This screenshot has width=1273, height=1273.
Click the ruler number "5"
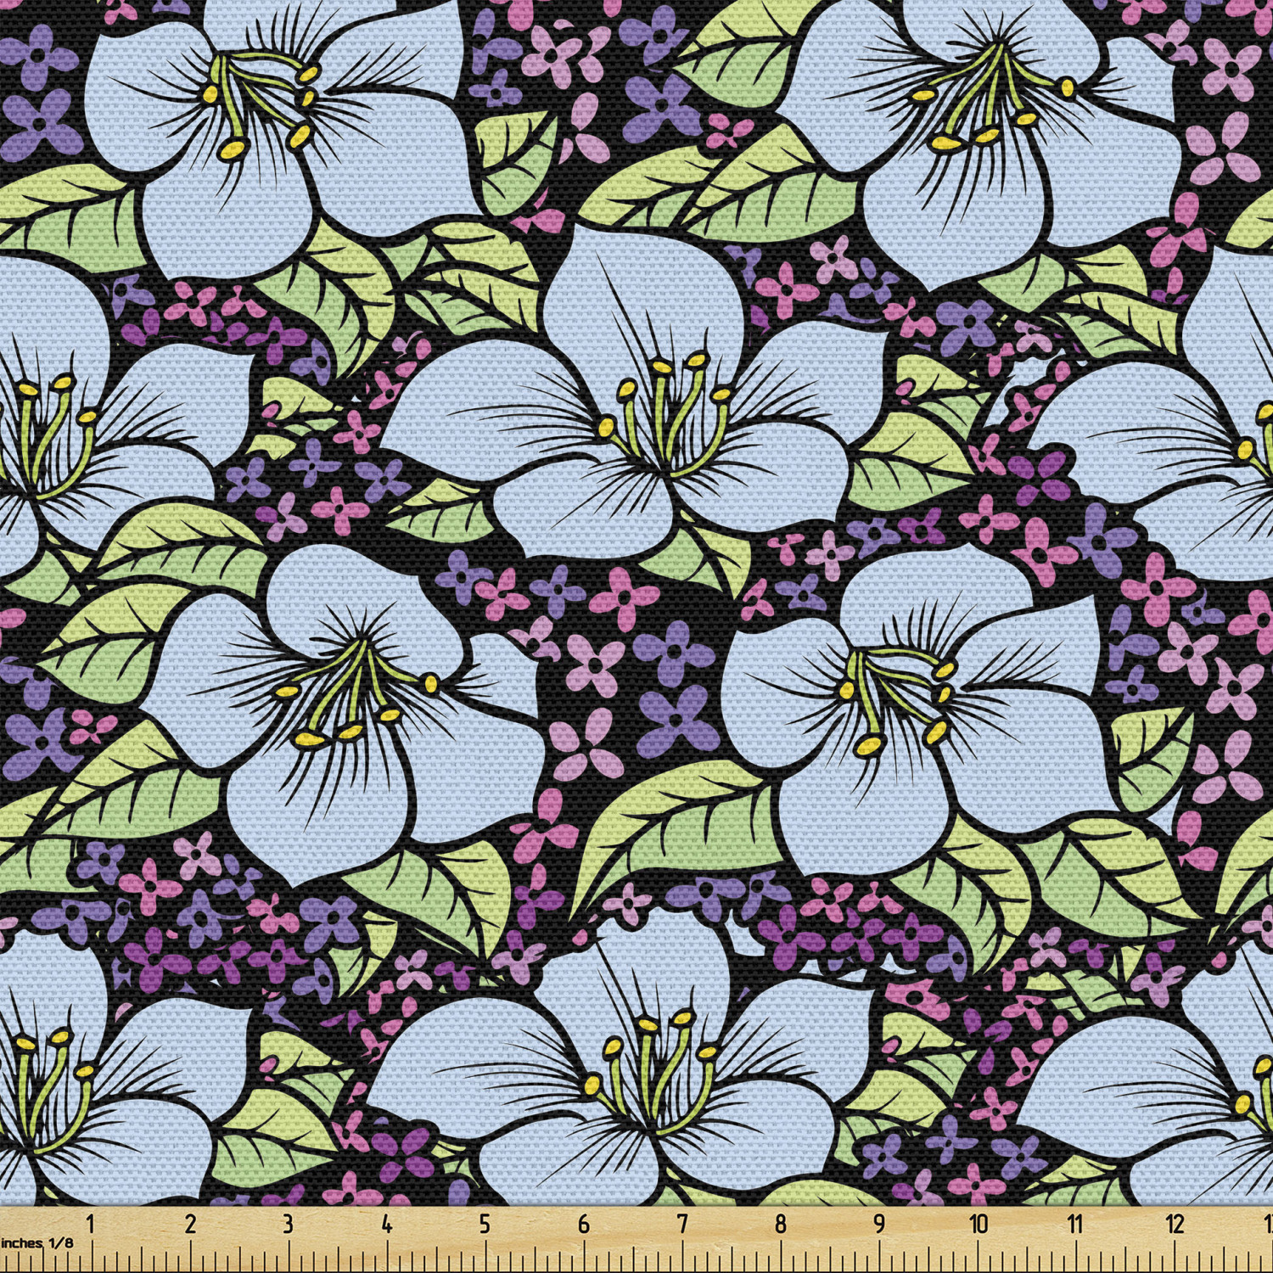485,1224
